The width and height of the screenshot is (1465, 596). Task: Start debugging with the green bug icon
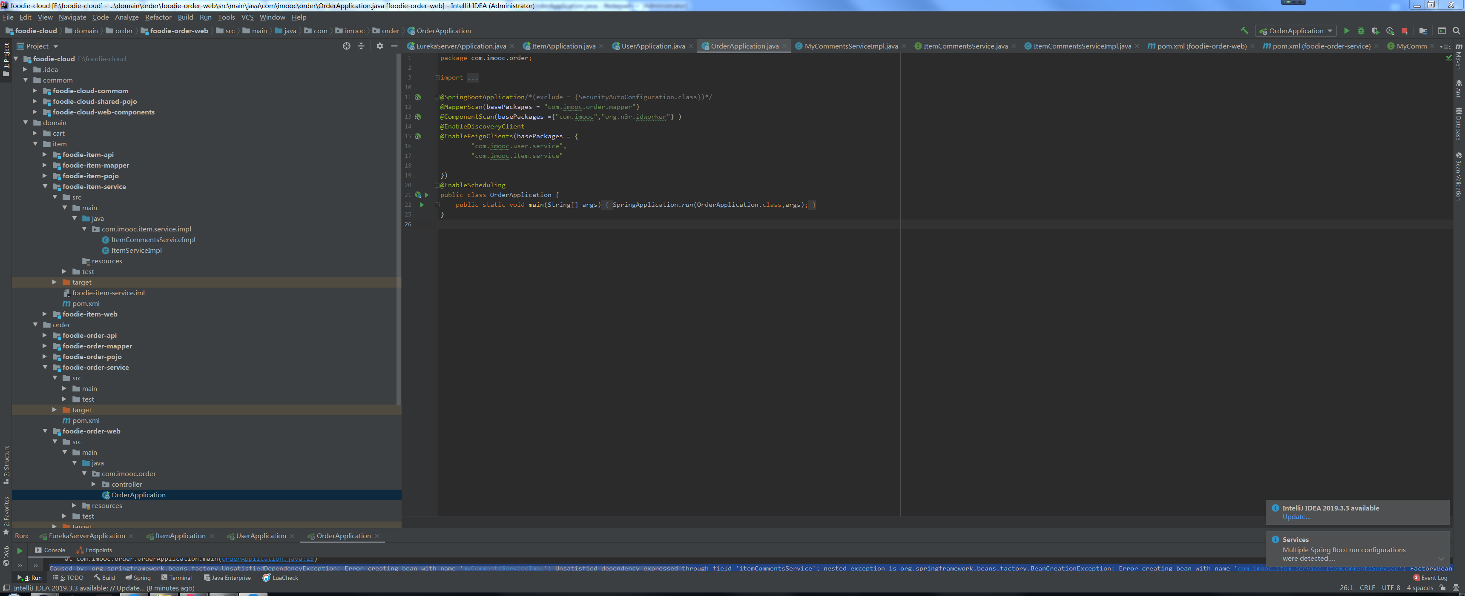point(1361,31)
